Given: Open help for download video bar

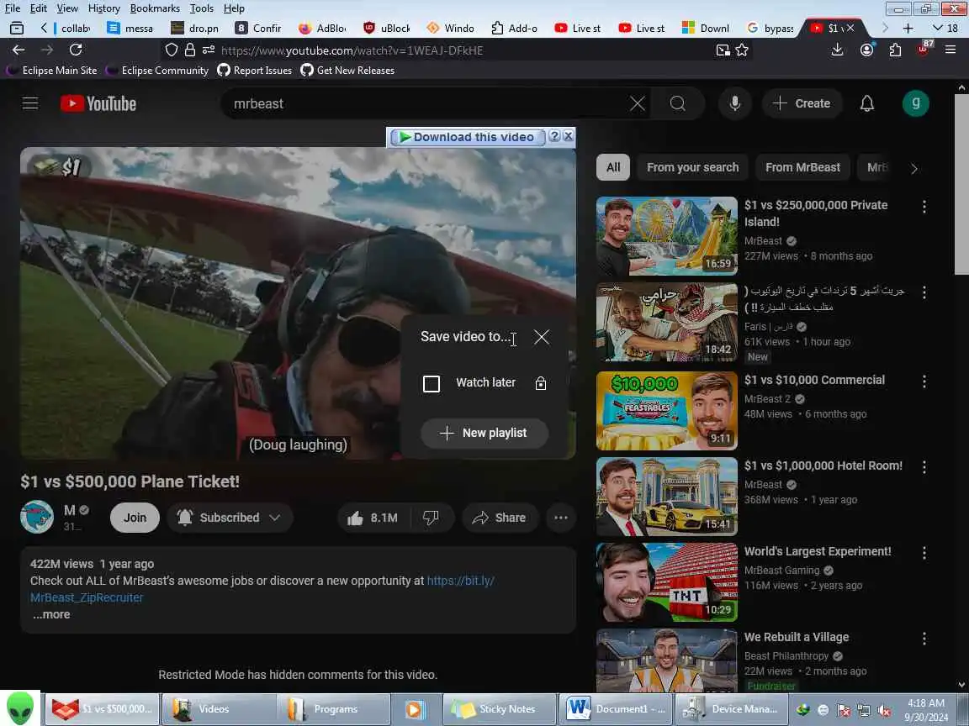Looking at the screenshot, I should (554, 136).
